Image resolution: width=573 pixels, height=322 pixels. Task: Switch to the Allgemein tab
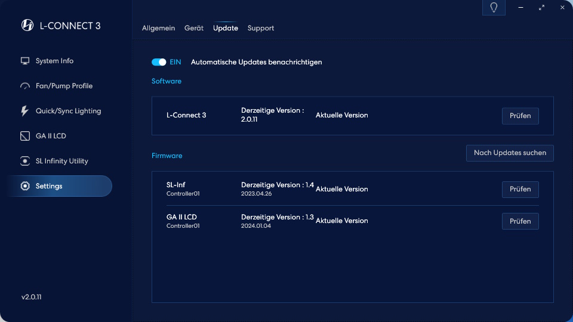[x=158, y=28]
